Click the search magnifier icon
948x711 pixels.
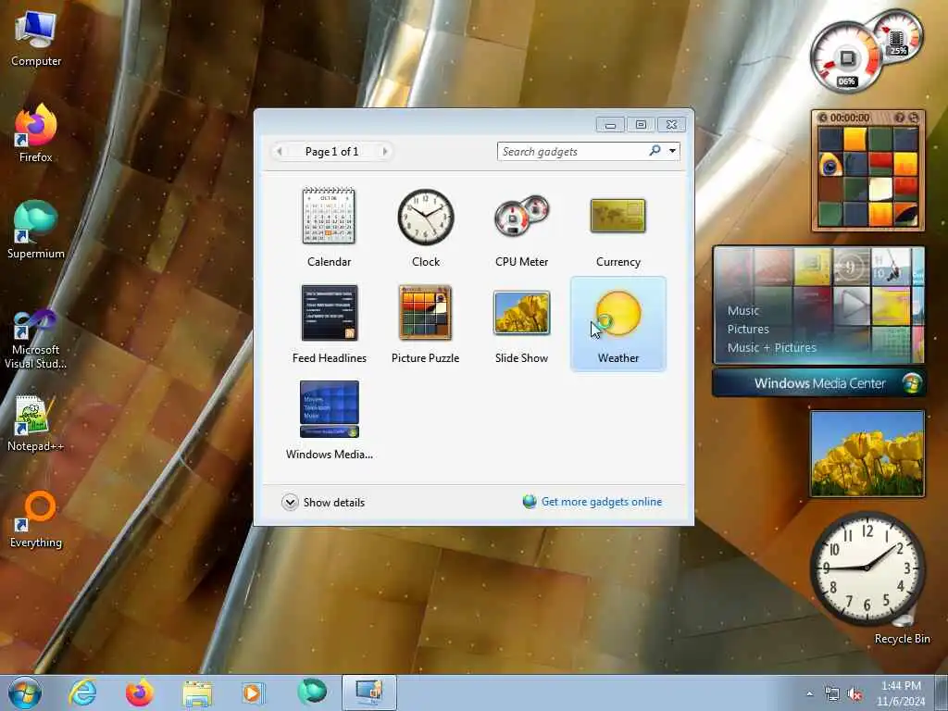[x=655, y=151]
